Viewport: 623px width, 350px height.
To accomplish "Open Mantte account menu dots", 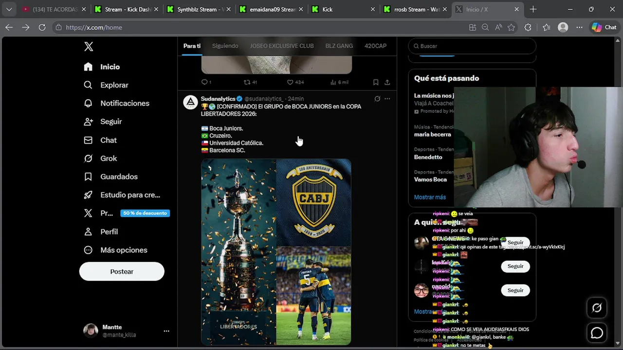I will (x=166, y=331).
